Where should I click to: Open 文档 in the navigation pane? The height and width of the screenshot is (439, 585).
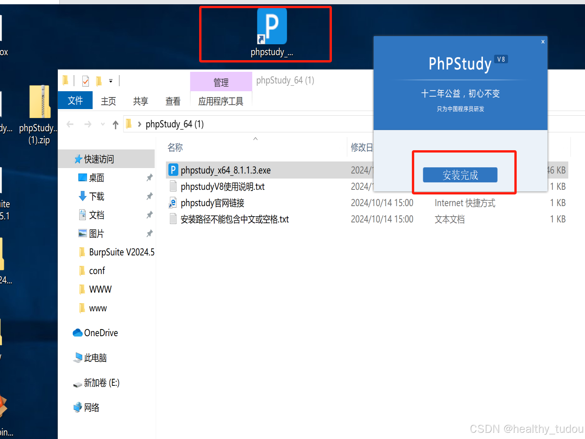96,215
